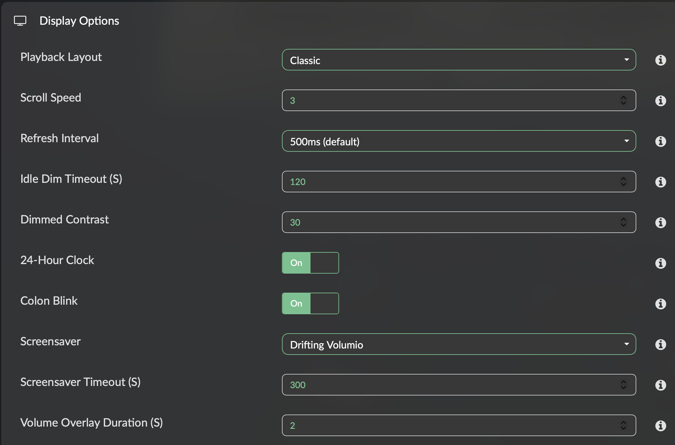675x445 pixels.
Task: Click the Colon Blink info icon
Action: pos(660,304)
